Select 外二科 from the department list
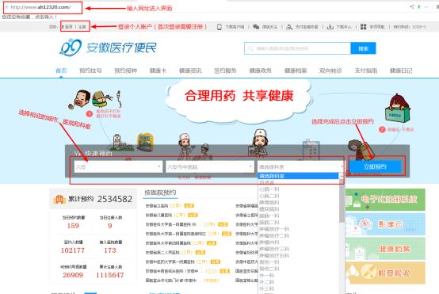The width and height of the screenshot is (439, 294). point(266,282)
